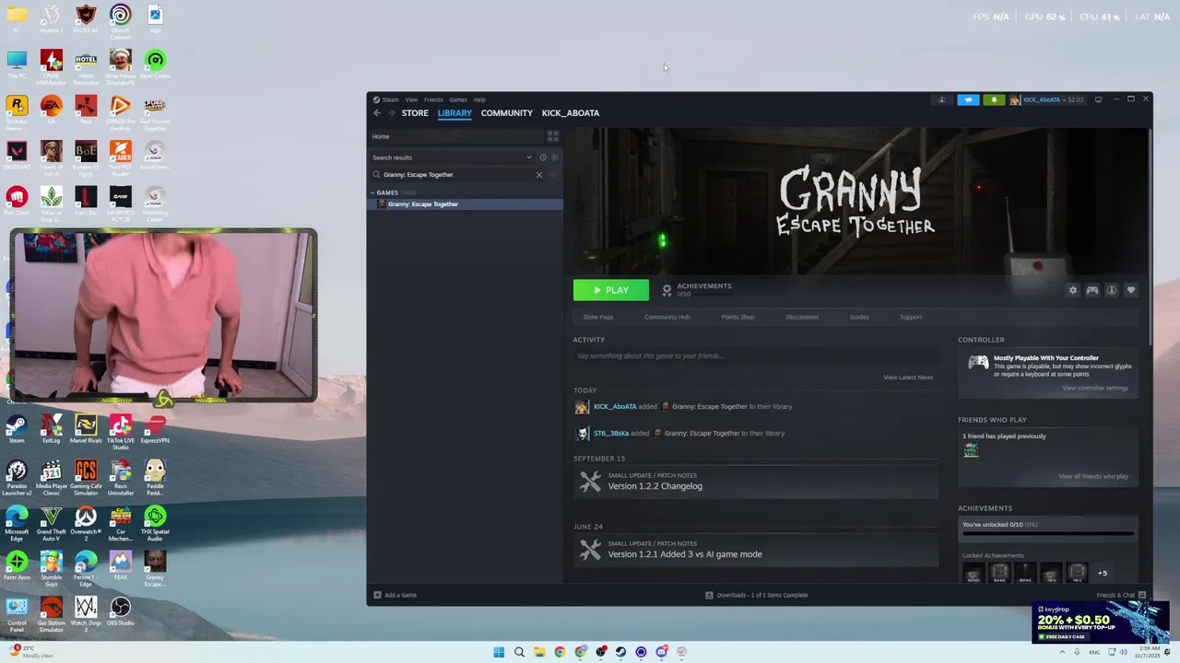Open the Steam menu
Image resolution: width=1180 pixels, height=663 pixels.
click(387, 99)
